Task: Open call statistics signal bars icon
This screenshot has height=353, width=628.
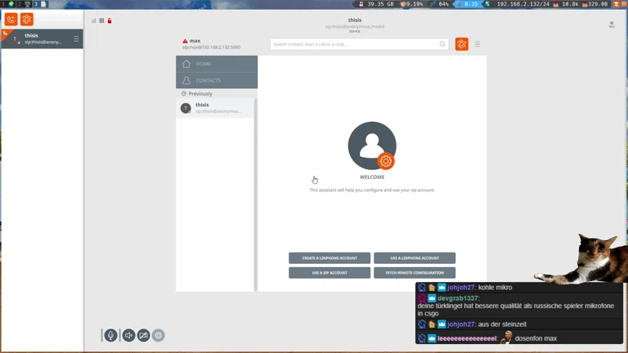Action: pos(94,20)
